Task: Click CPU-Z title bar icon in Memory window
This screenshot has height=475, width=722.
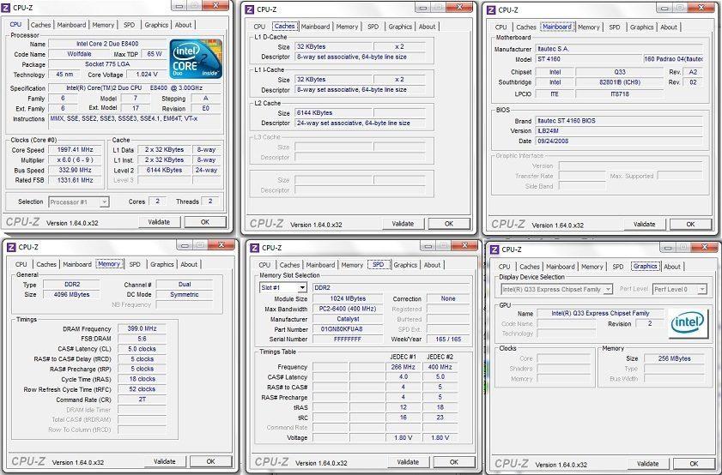Action: pyautogui.click(x=11, y=247)
